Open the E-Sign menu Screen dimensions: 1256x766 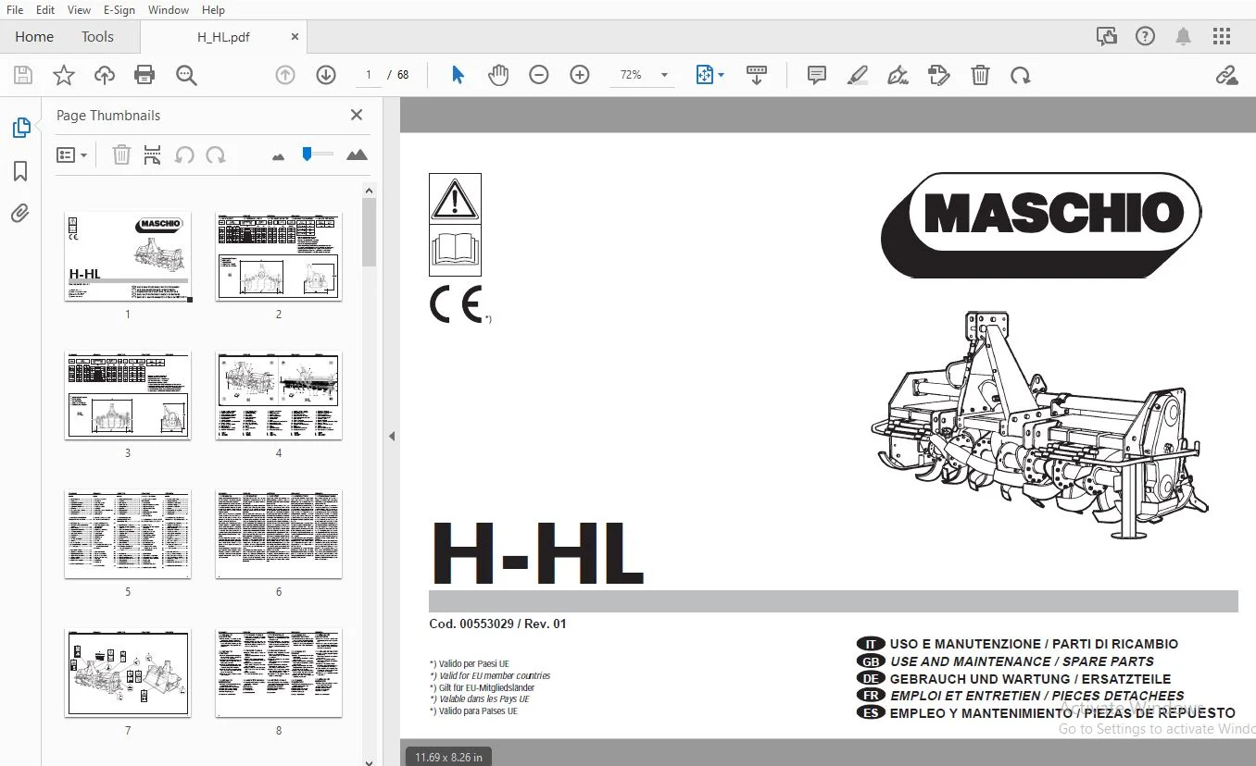119,9
